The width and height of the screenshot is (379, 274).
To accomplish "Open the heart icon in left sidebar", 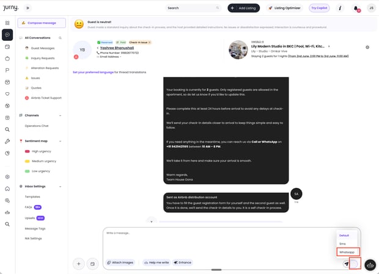I will click(x=7, y=94).
